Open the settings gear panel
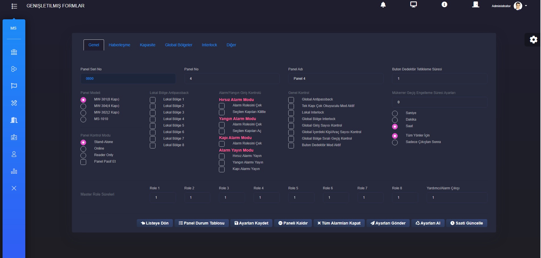Viewport: 541px width, 258px height. (x=533, y=40)
